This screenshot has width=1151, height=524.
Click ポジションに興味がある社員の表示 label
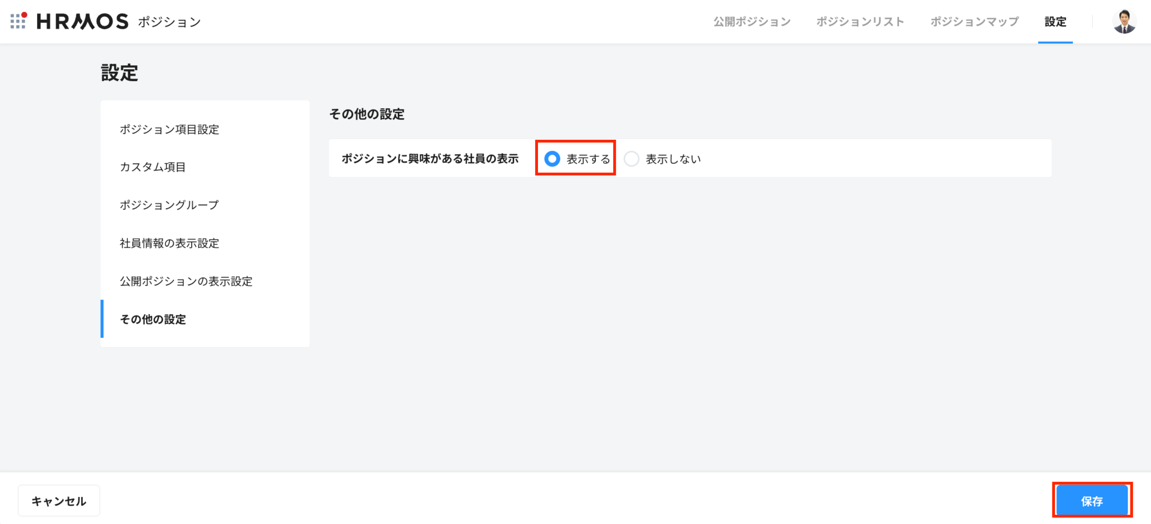tap(430, 159)
